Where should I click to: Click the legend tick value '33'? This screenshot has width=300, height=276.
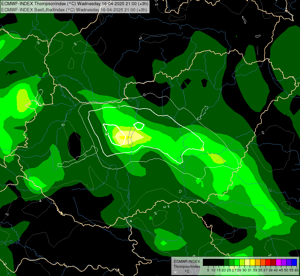pos(255,270)
